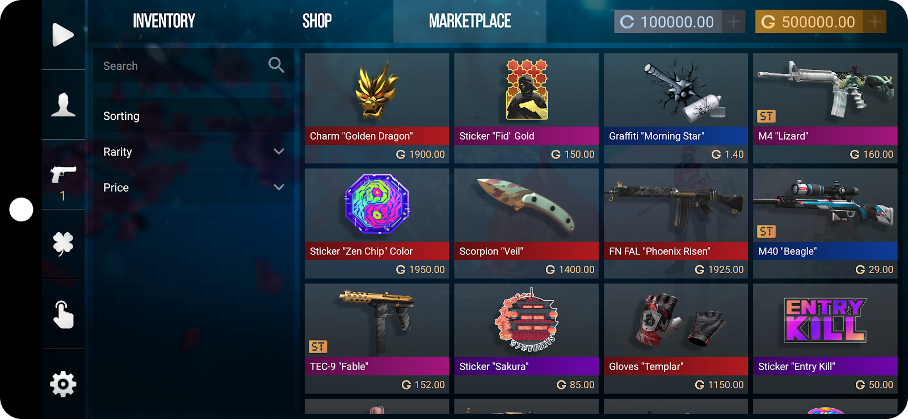Viewport: 908px width, 419px height.
Task: Tap the play arrow icon in sidebar
Action: [63, 35]
